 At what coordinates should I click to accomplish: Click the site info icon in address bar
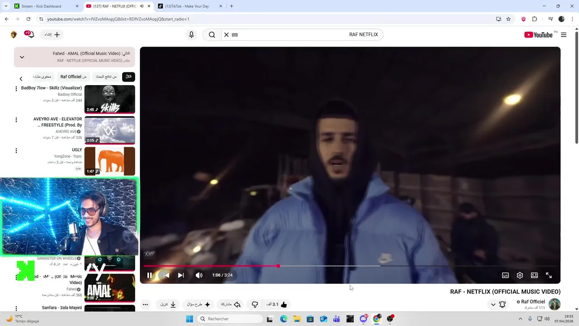pos(41,19)
